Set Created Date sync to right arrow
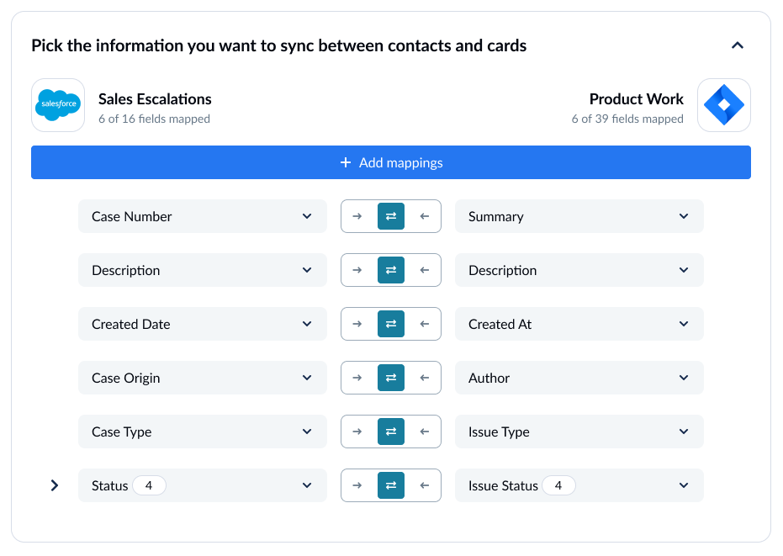Image resolution: width=783 pixels, height=556 pixels. pos(357,324)
